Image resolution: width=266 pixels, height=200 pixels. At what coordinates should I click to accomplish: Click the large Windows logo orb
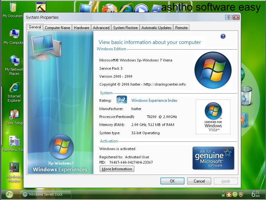(213, 70)
